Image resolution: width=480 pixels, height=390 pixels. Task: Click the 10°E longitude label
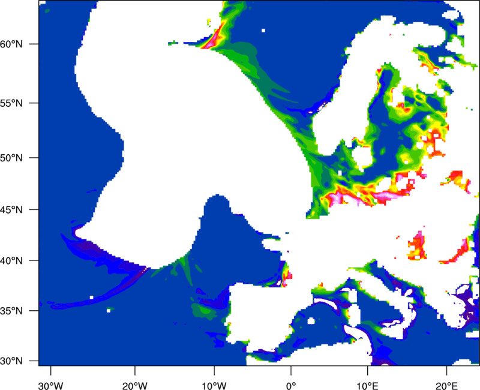[x=367, y=386]
